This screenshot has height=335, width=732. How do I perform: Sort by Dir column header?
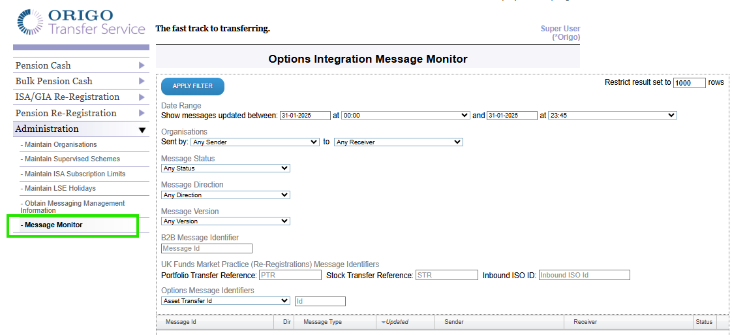tap(287, 322)
